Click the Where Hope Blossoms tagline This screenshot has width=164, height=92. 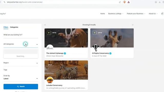coord(55,56)
